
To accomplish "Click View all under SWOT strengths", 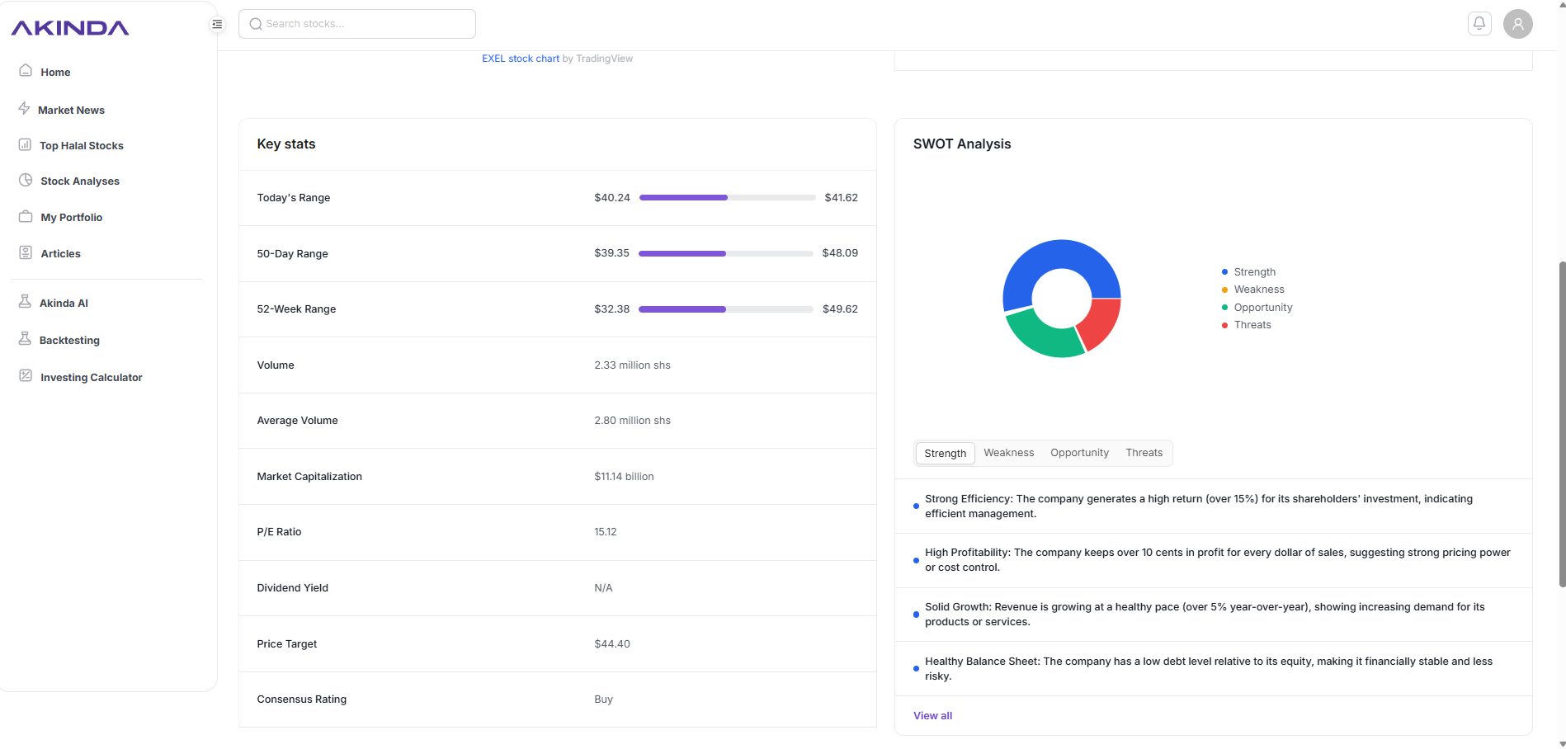I will [932, 715].
